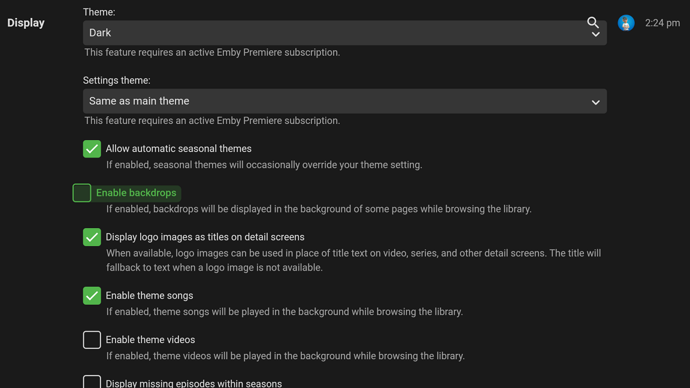This screenshot has width=690, height=388.
Task: Click the Display page title
Action: point(26,23)
